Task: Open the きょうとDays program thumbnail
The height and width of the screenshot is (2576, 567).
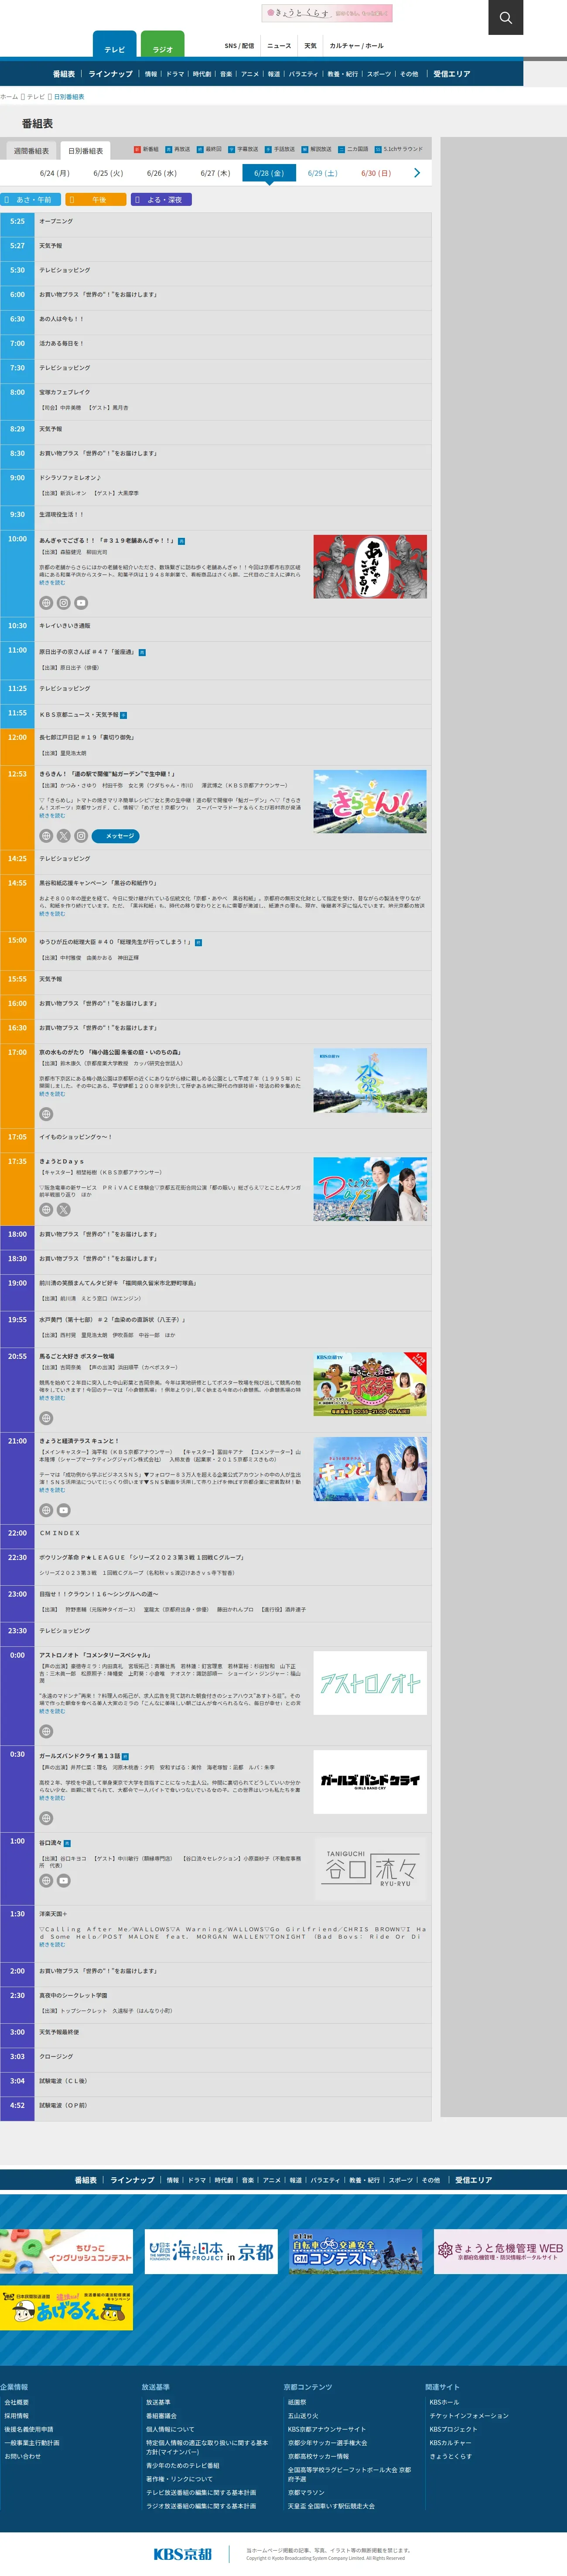Action: tap(370, 1189)
